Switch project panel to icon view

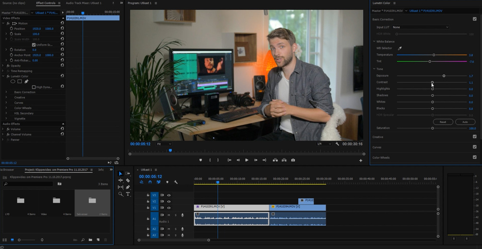point(12,240)
